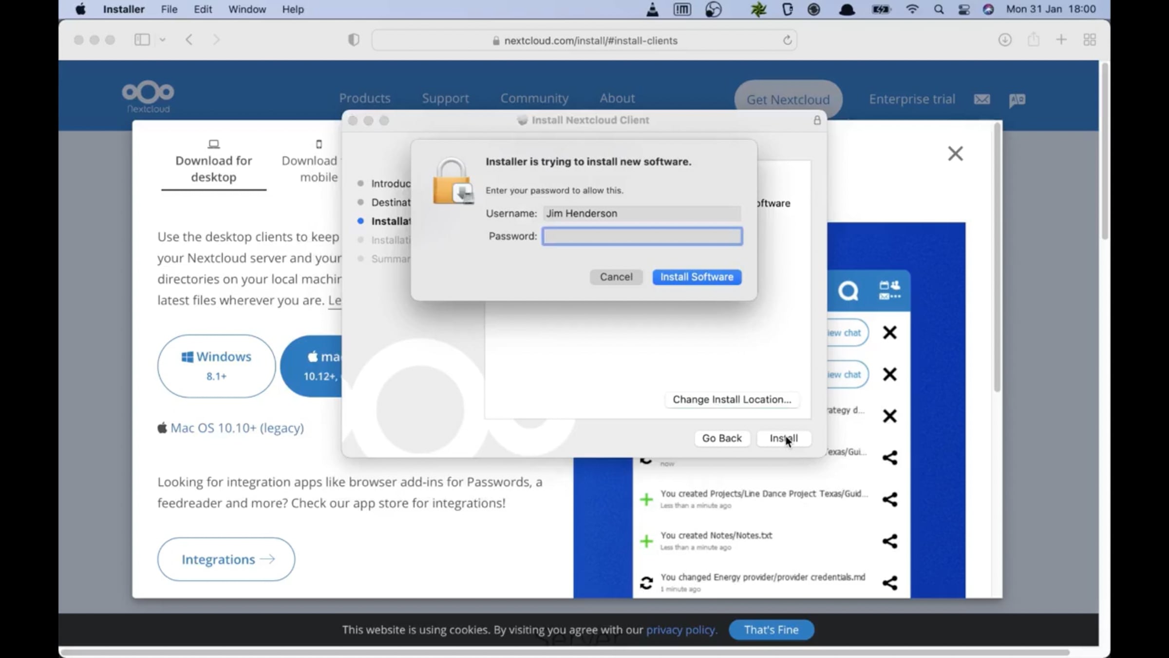Image resolution: width=1169 pixels, height=658 pixels.
Task: Click the Password input field
Action: [x=642, y=236]
